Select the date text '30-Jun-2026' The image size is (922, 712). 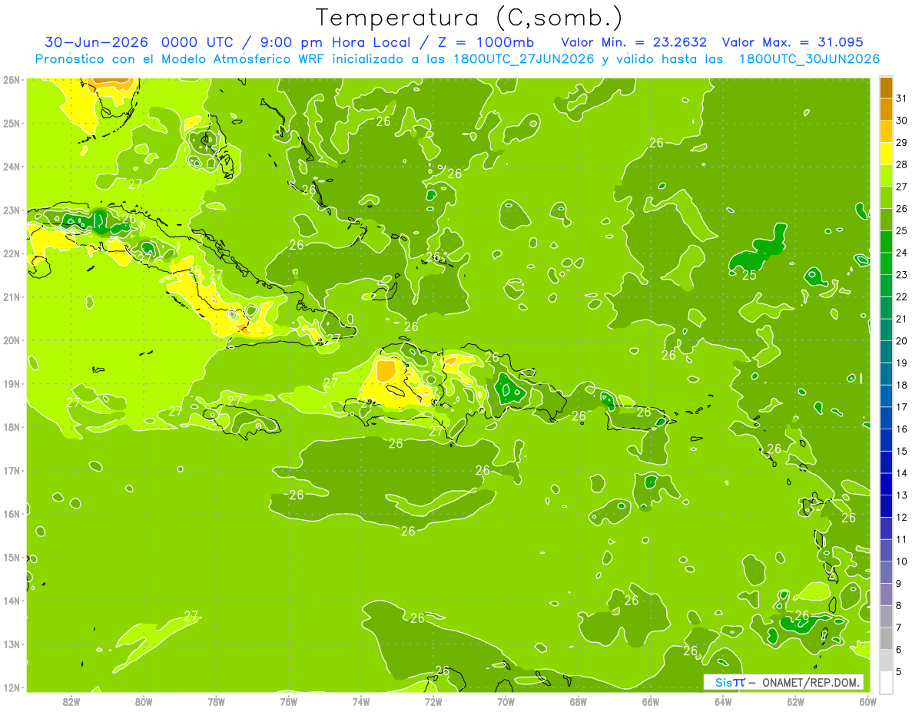(x=96, y=41)
